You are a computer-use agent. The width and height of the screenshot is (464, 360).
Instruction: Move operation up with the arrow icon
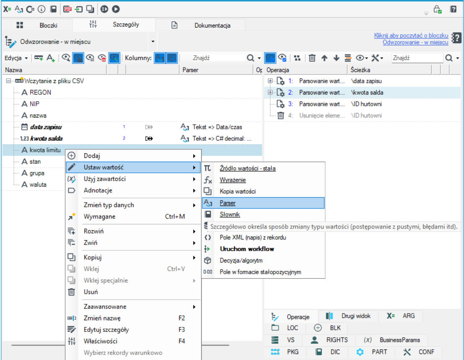[324, 58]
